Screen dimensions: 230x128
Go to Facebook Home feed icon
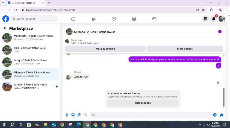[x=73, y=19]
